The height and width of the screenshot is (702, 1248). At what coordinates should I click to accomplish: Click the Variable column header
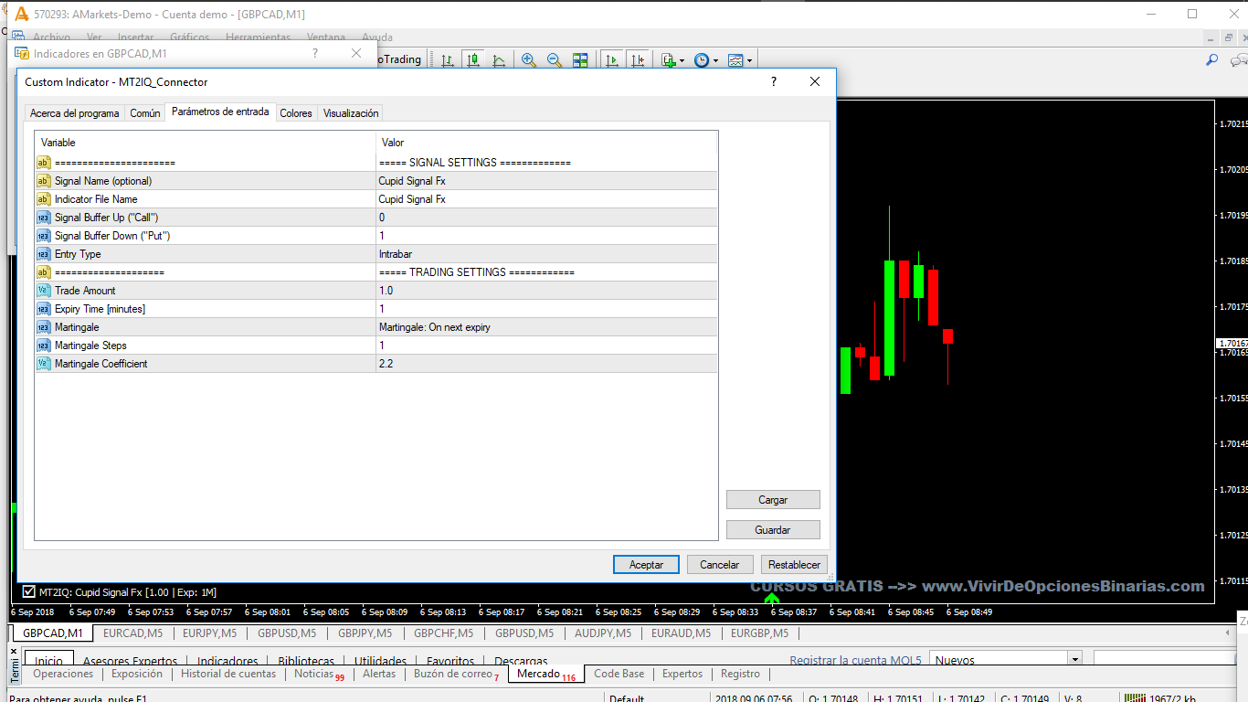click(205, 143)
